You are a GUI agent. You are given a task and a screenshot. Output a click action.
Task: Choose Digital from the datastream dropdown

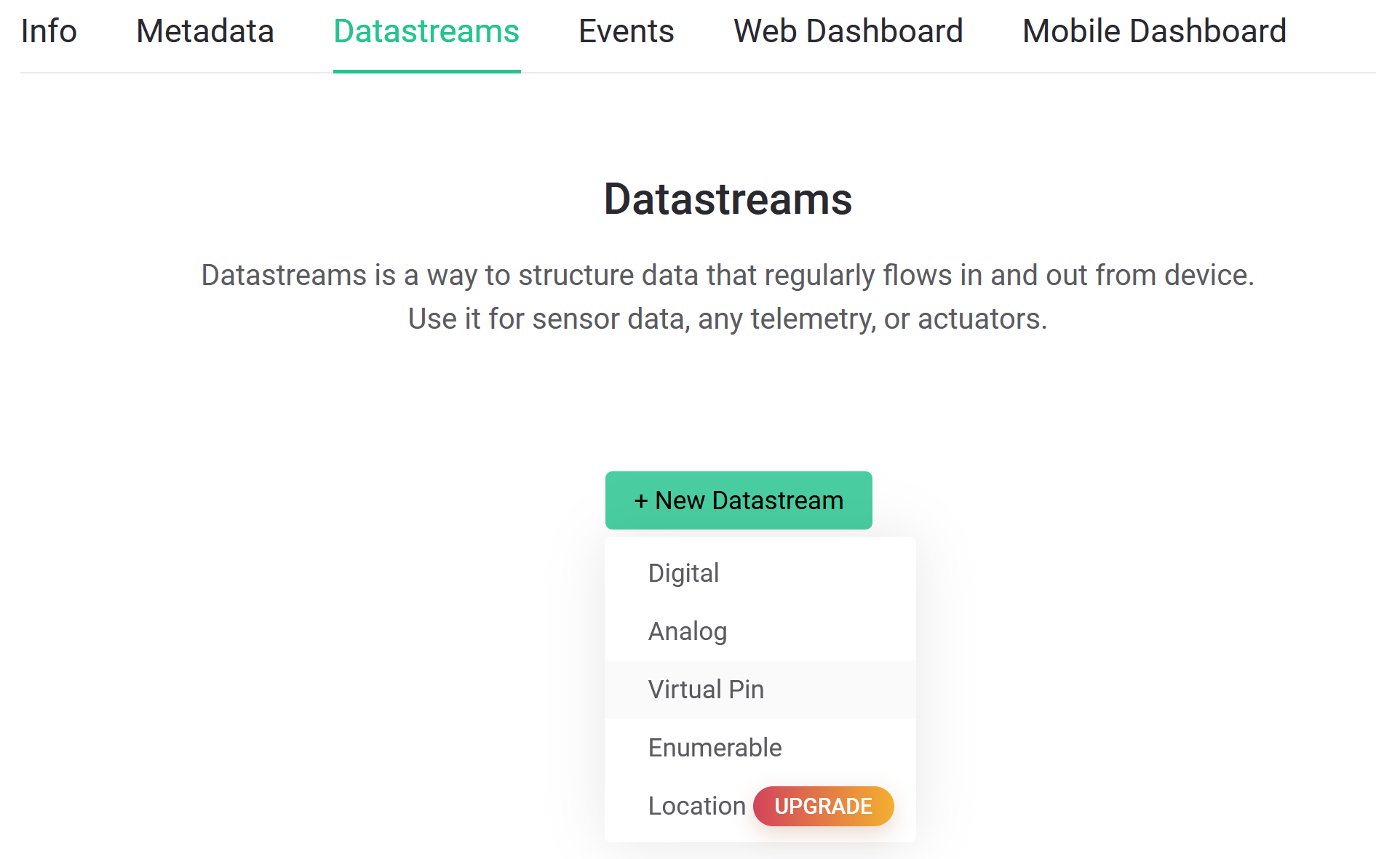[x=760, y=573]
